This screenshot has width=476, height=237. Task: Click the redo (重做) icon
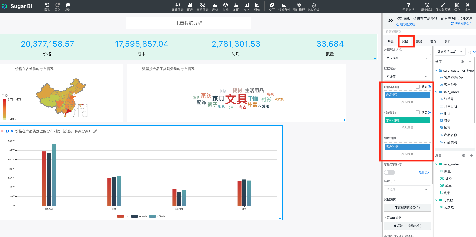tap(58, 5)
